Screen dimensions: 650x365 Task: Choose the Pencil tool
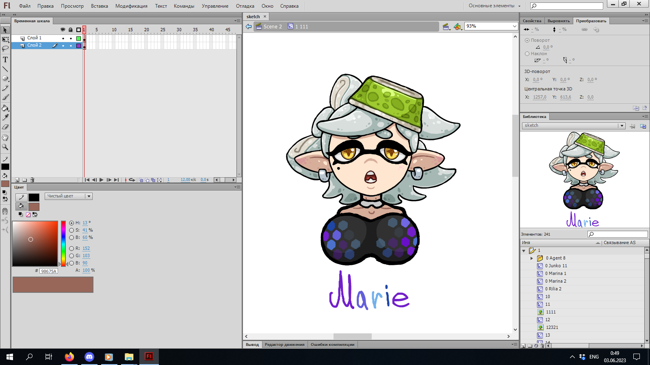click(x=5, y=88)
